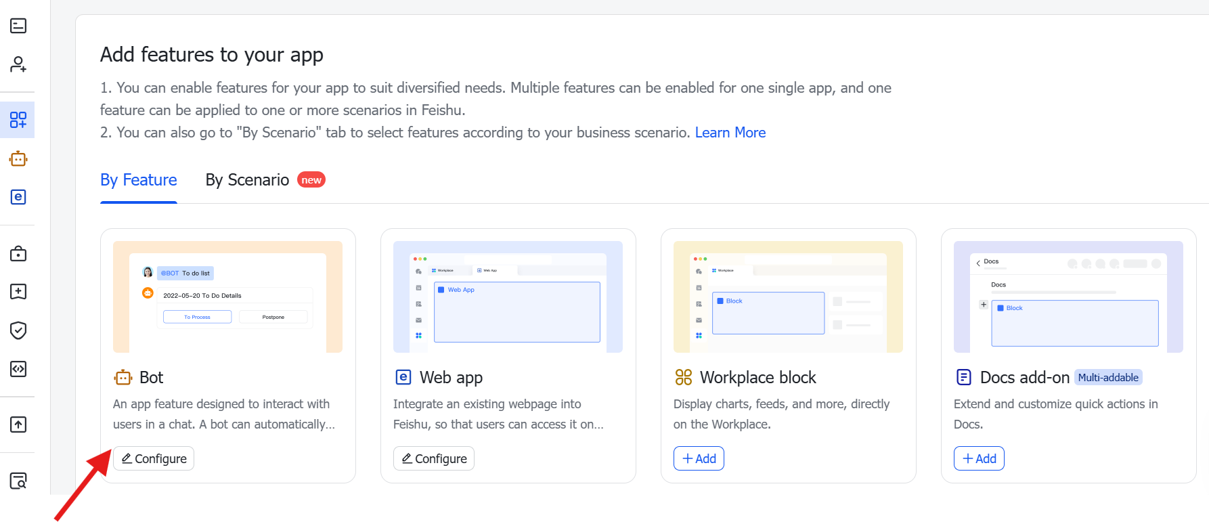Image resolution: width=1209 pixels, height=522 pixels.
Task: Click the blue Web app icon in sidebar
Action: click(18, 197)
